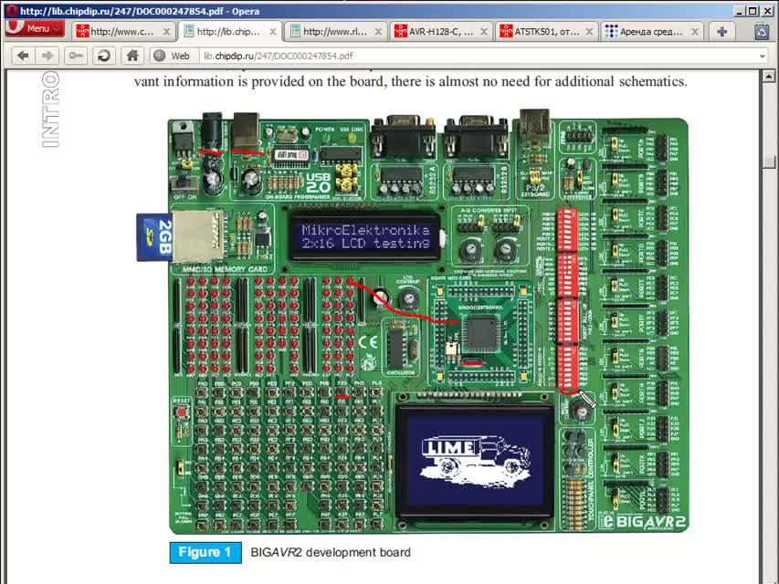
Task: Go forward with the Forward arrow
Action: [47, 56]
